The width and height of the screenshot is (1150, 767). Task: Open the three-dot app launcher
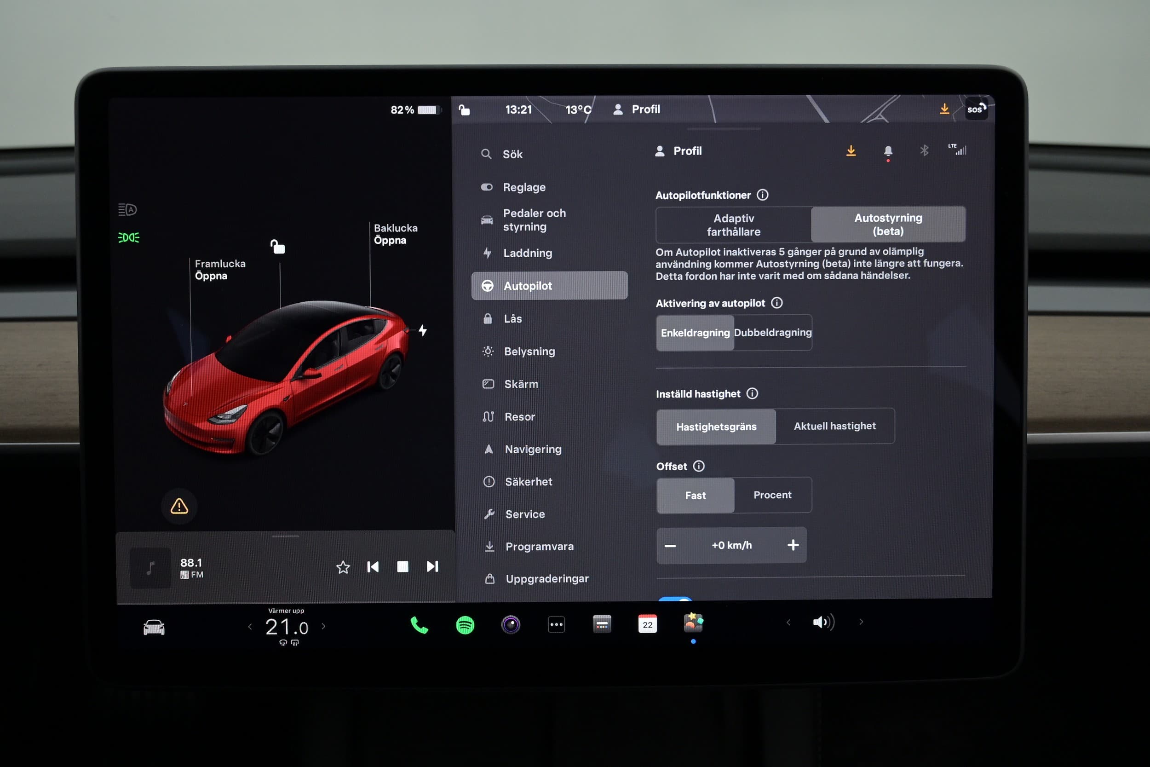(x=556, y=625)
